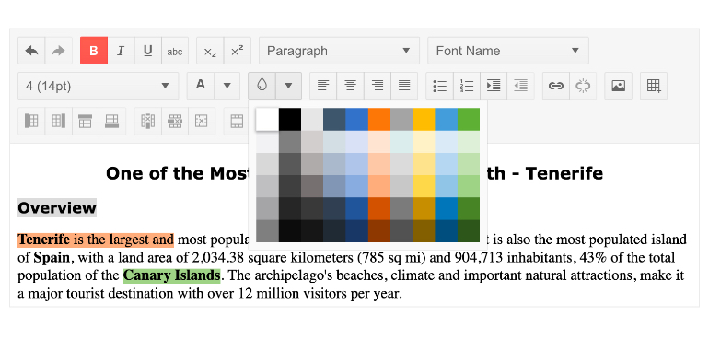
Task: Undo the last edit
Action: click(x=31, y=51)
